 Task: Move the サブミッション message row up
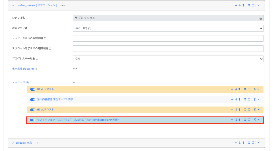(x=239, y=120)
